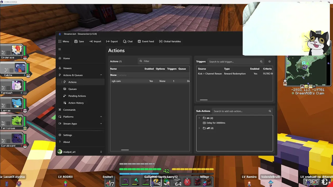Open Pending Actions page
This screenshot has height=187, width=333.
[x=81, y=96]
